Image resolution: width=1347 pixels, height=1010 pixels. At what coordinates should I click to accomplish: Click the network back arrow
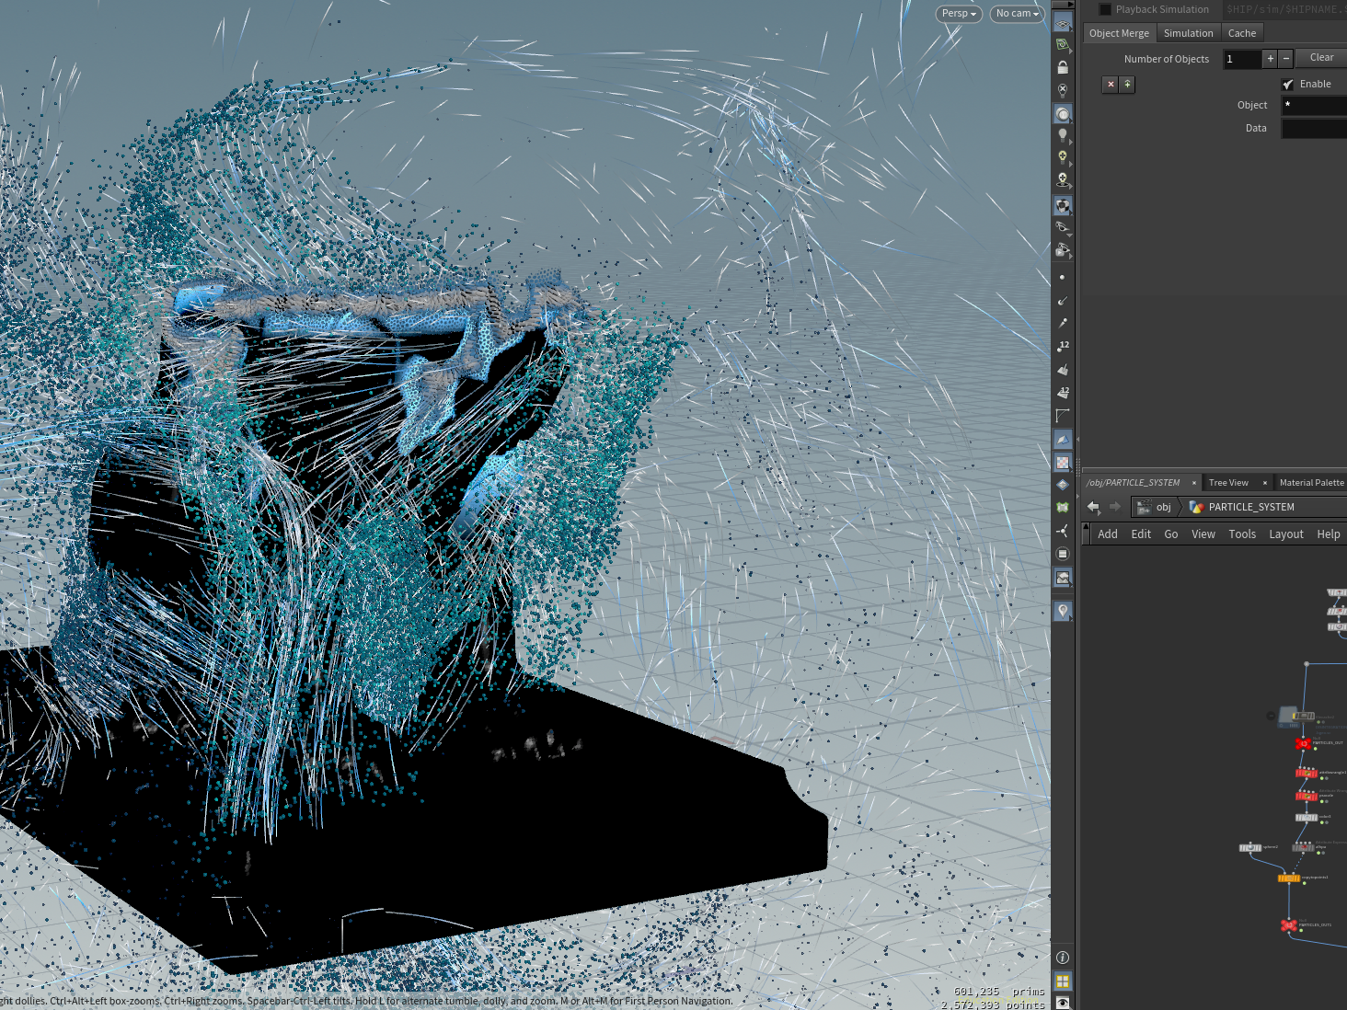click(1093, 507)
